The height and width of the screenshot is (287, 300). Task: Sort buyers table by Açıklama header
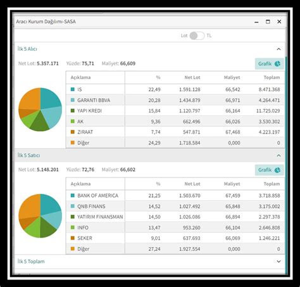(x=80, y=77)
